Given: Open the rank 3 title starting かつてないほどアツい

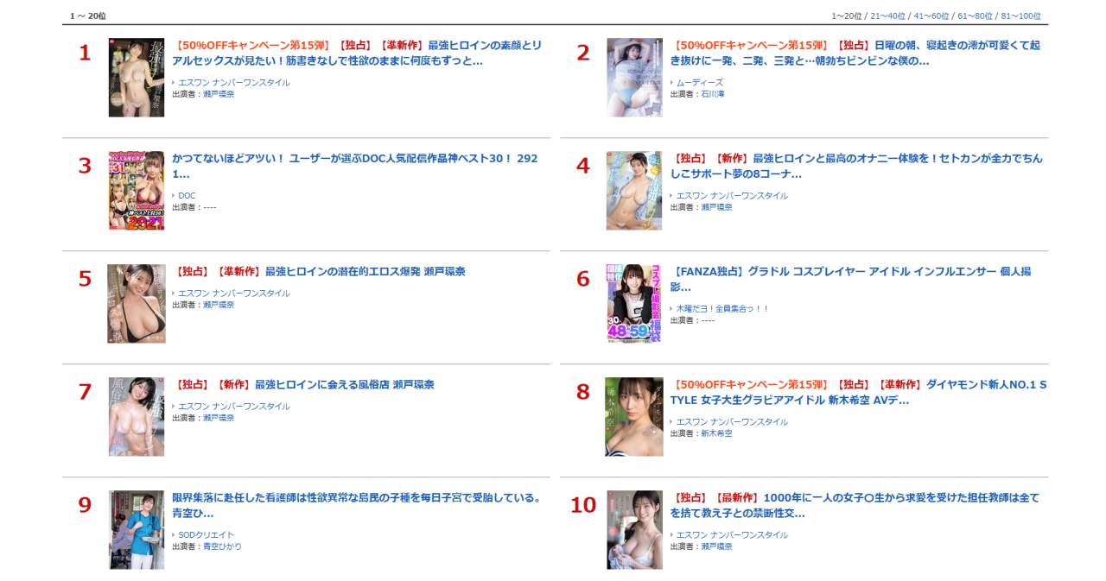Looking at the screenshot, I should pos(355,166).
